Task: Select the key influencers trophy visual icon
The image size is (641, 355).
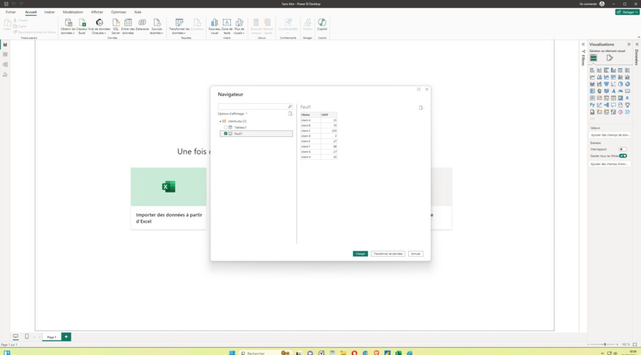Action: coord(627,105)
